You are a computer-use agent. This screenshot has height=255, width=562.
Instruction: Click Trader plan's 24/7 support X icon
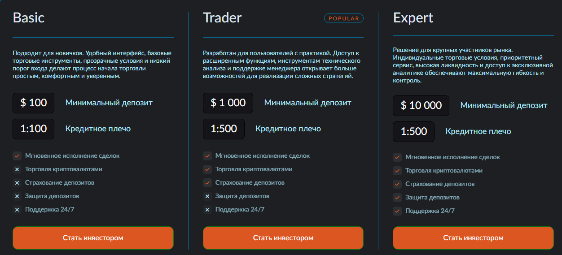pyautogui.click(x=207, y=210)
